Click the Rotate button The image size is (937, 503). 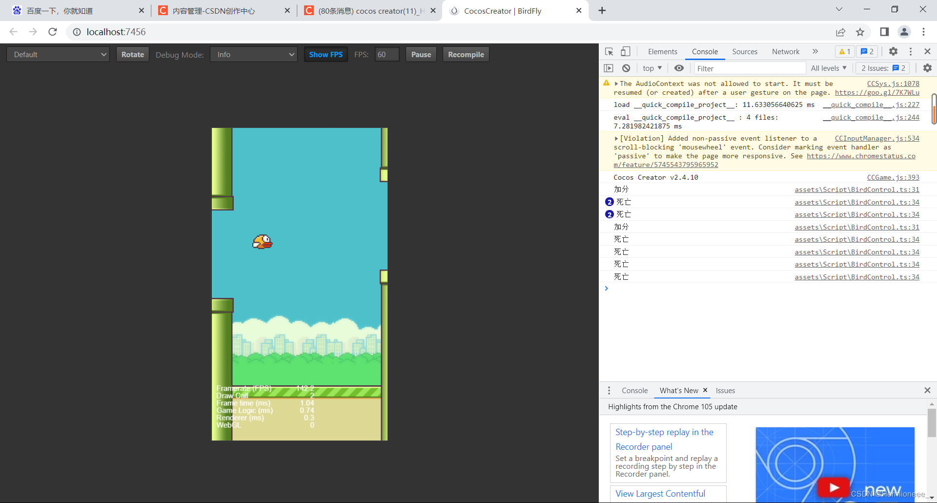tap(133, 54)
